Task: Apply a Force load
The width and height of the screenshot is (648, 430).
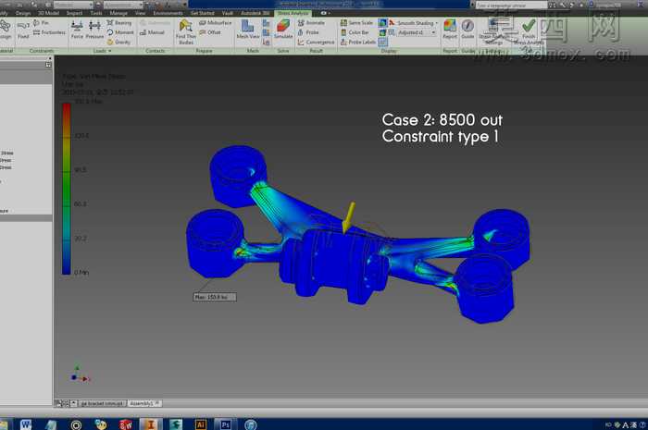Action: tap(77, 31)
